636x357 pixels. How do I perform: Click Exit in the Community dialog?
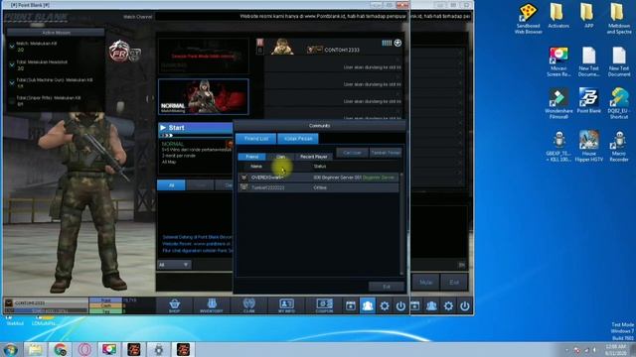click(x=387, y=287)
